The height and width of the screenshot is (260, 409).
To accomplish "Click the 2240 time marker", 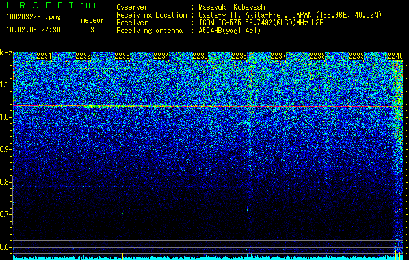I will [x=395, y=56].
